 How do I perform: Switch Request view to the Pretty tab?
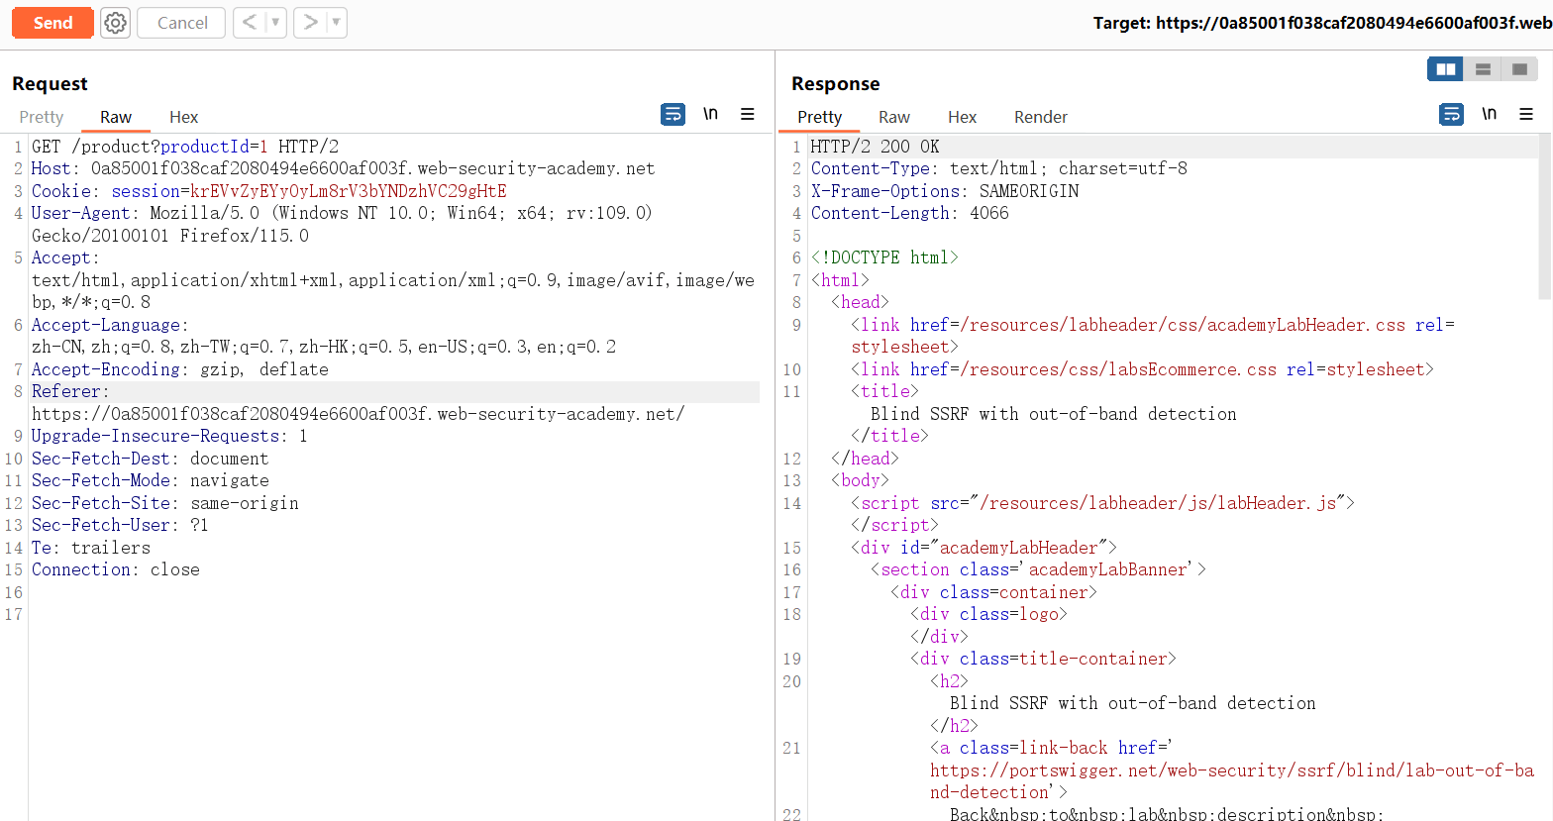coord(42,117)
